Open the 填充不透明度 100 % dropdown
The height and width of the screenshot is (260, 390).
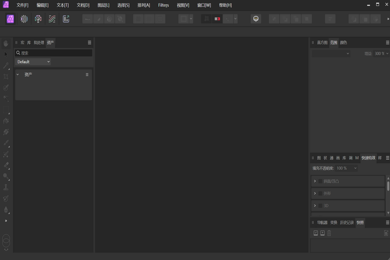(347, 168)
